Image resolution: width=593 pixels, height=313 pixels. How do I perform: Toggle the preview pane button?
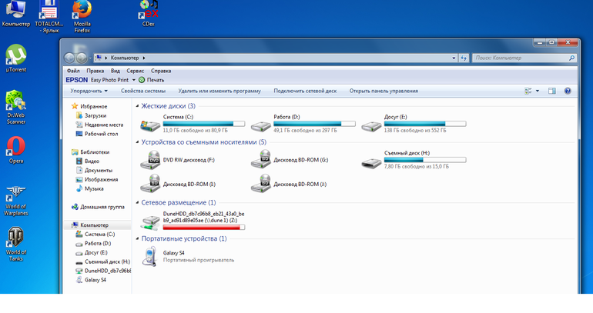pyautogui.click(x=552, y=91)
